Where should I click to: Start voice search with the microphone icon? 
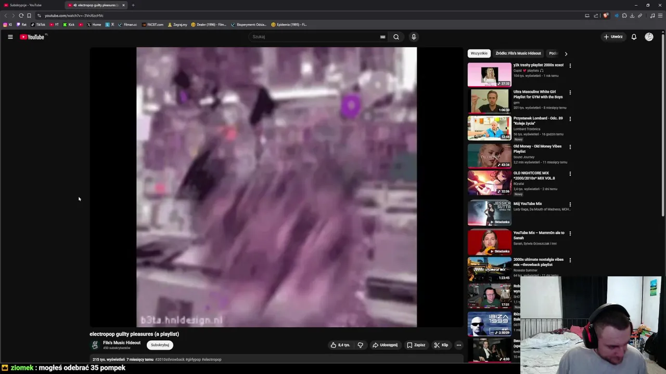coord(414,37)
